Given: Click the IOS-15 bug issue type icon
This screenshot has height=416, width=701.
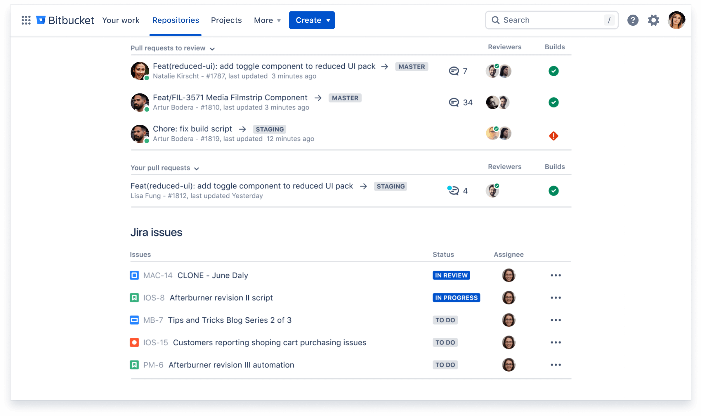Looking at the screenshot, I should [x=135, y=342].
